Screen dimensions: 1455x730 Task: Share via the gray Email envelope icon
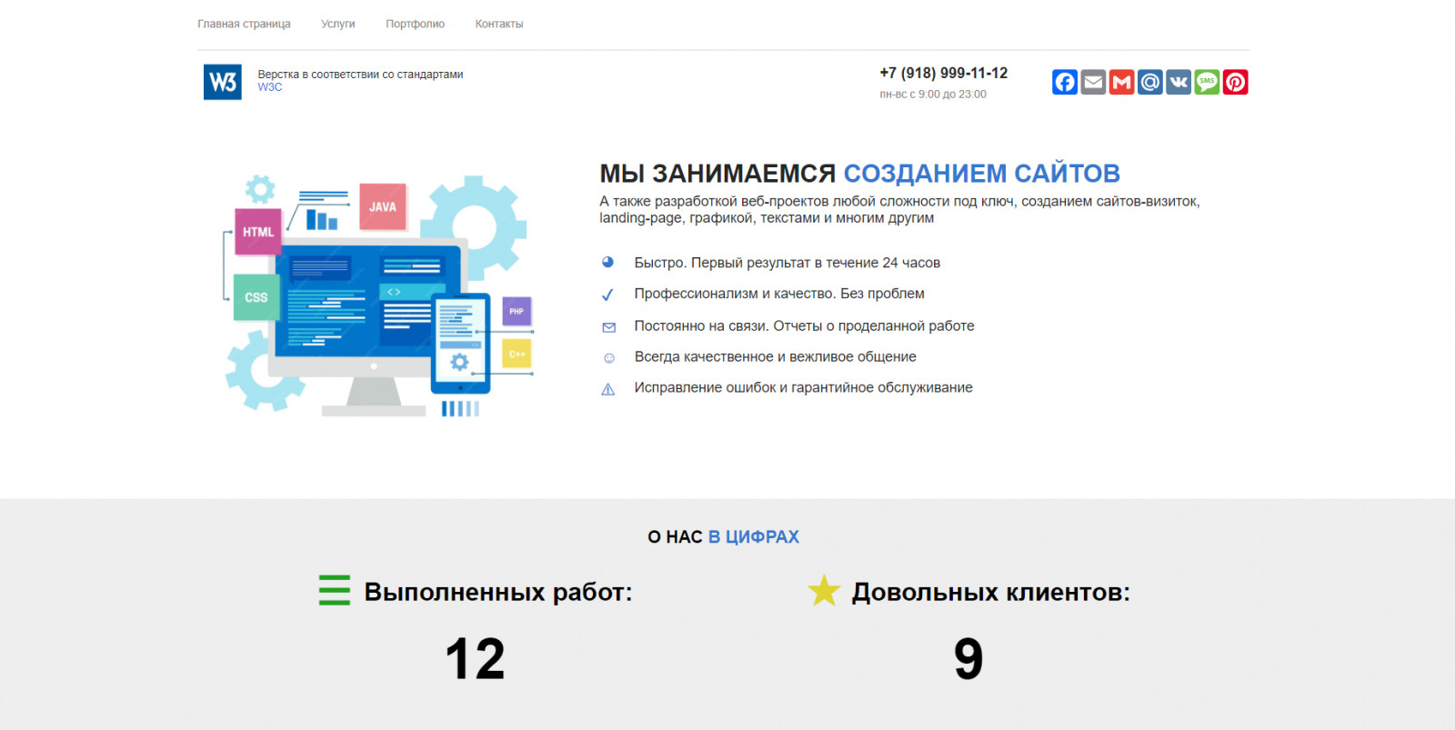[1093, 82]
